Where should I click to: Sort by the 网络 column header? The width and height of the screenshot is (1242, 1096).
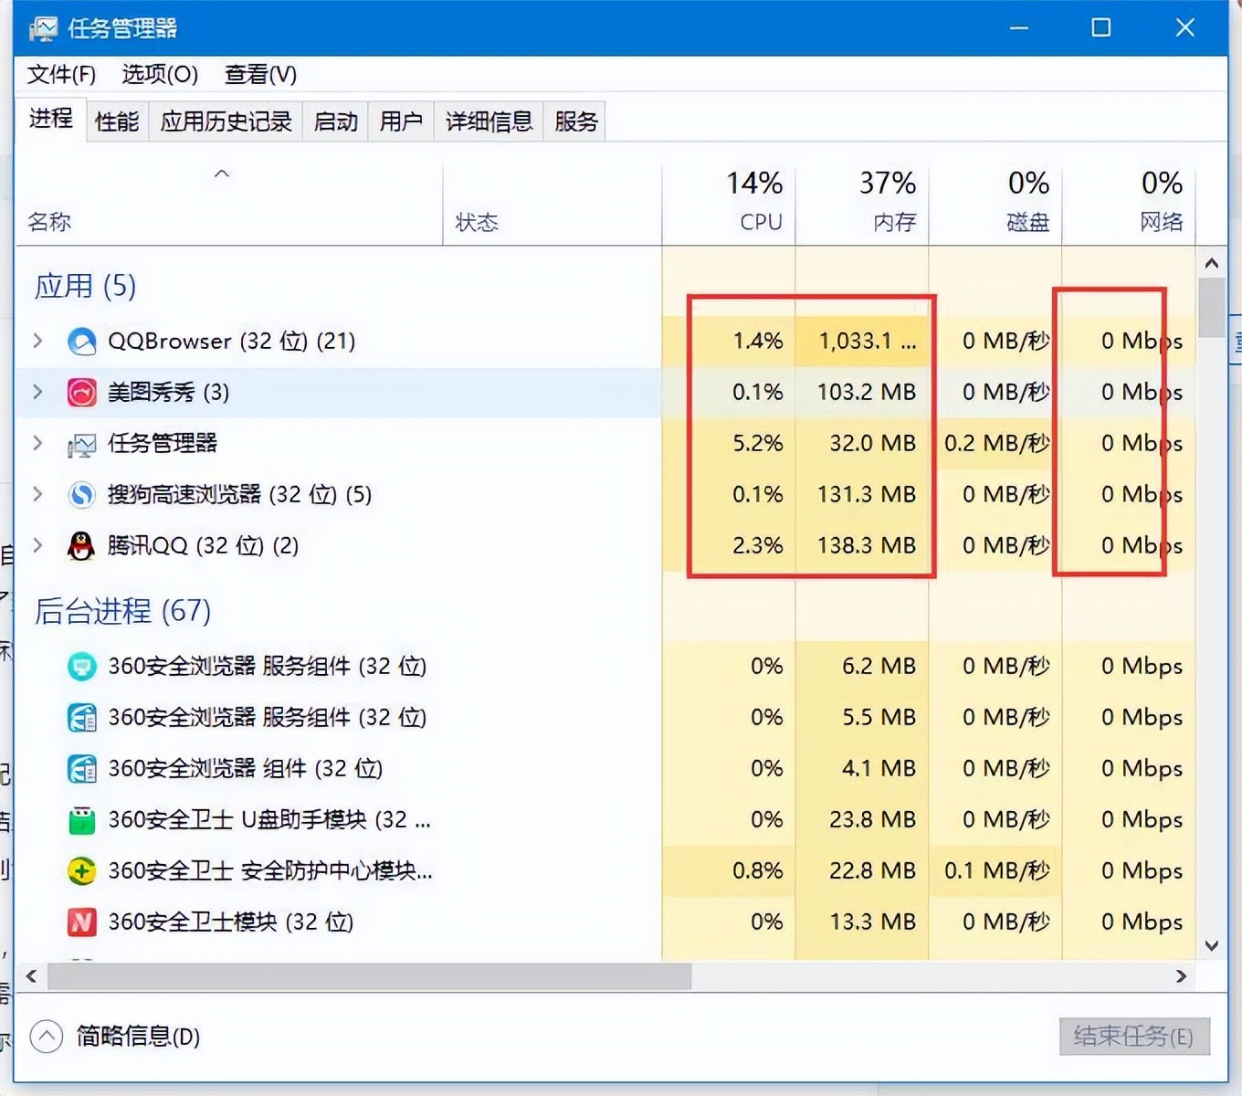point(1129,205)
